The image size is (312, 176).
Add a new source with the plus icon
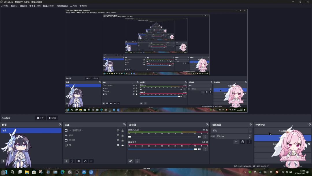[66, 161]
